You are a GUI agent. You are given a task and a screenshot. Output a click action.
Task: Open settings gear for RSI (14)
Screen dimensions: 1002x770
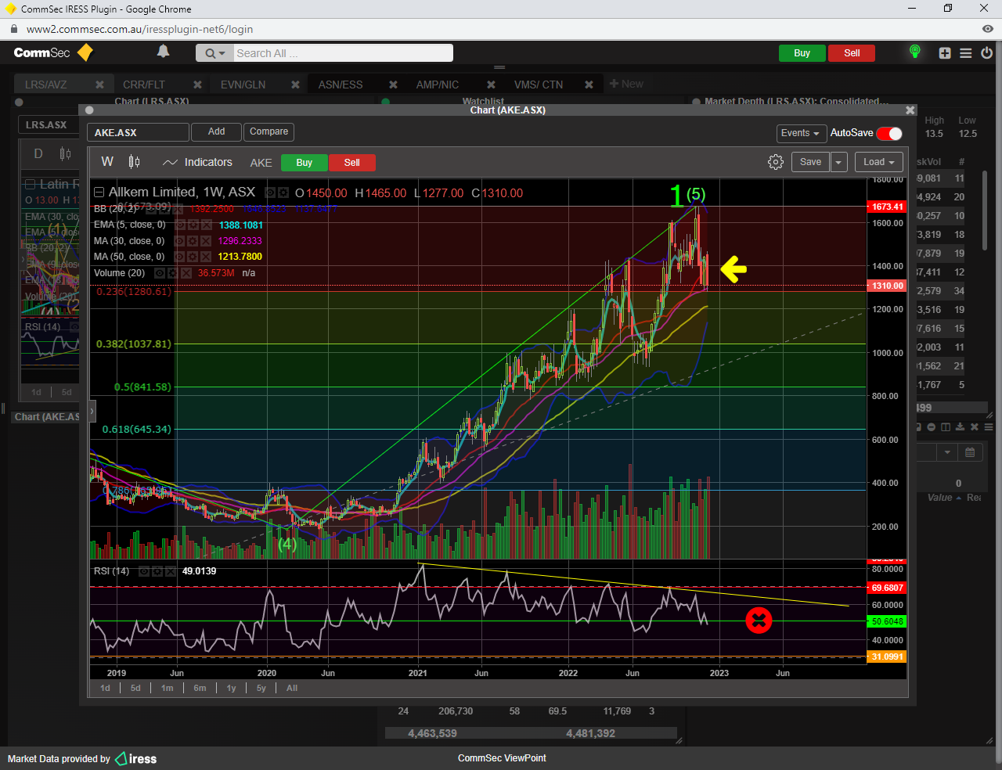(x=157, y=571)
